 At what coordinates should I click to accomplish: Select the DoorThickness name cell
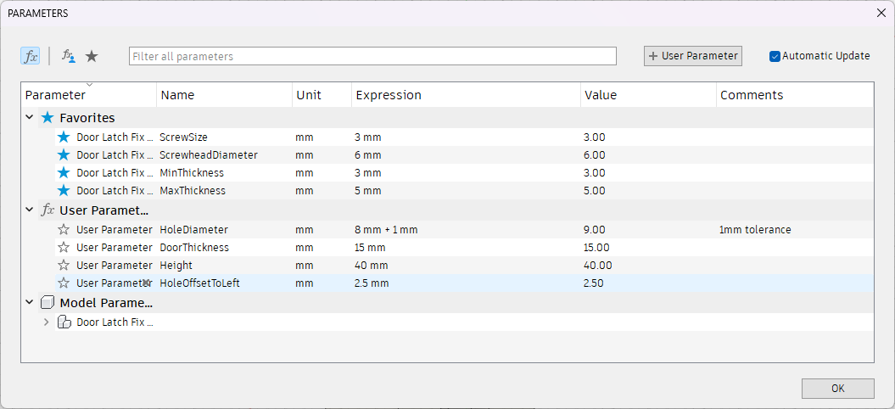pos(224,247)
